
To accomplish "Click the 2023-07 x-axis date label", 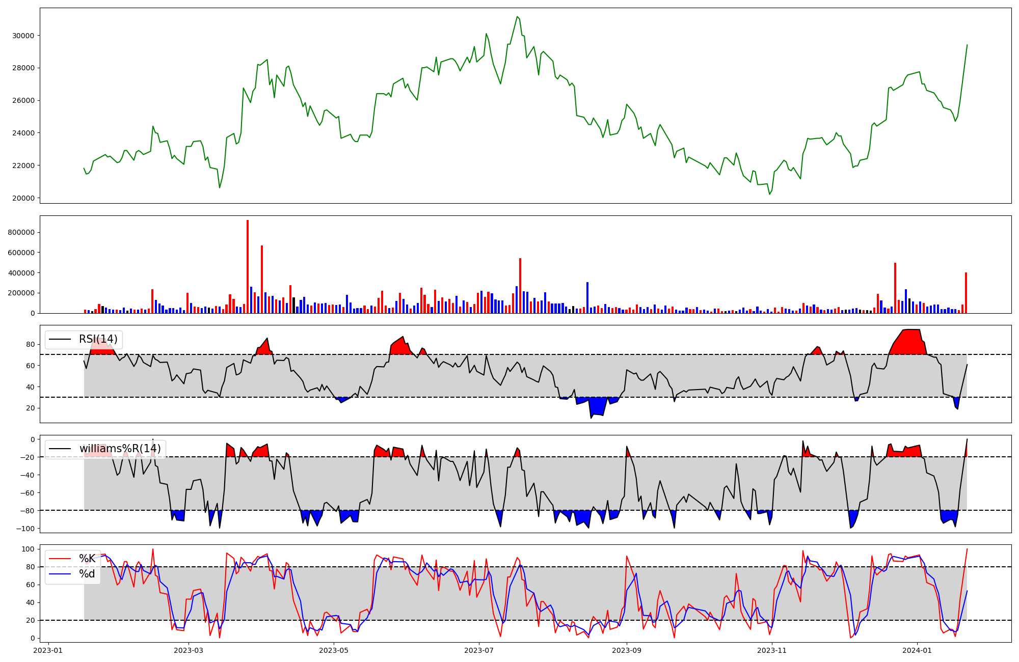I will 479,650.
